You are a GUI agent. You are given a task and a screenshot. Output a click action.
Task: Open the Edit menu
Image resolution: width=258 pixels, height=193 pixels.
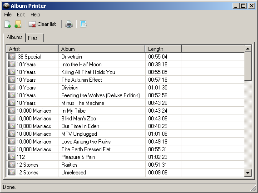[21, 15]
